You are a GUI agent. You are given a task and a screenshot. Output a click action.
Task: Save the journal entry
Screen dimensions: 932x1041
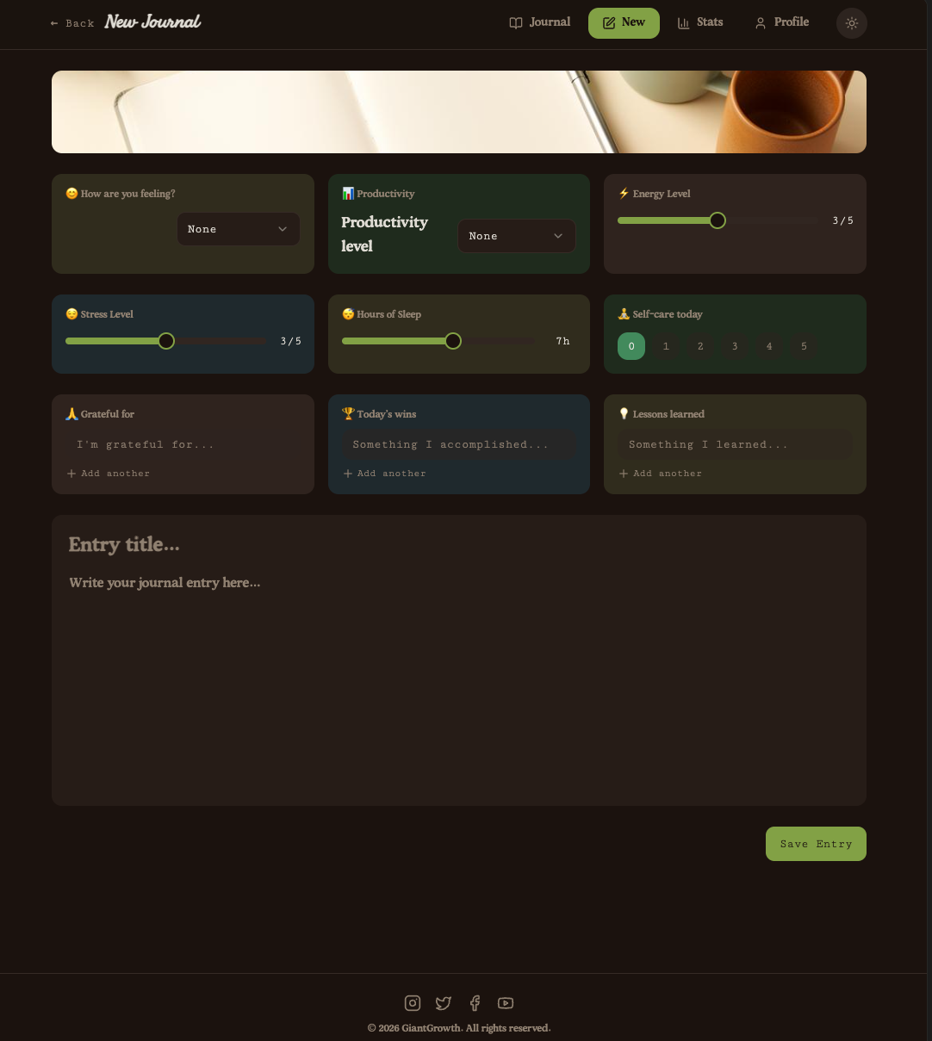tap(816, 844)
